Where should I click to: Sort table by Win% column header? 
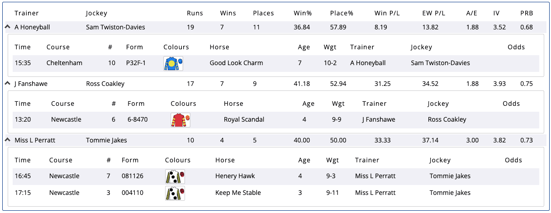(303, 13)
